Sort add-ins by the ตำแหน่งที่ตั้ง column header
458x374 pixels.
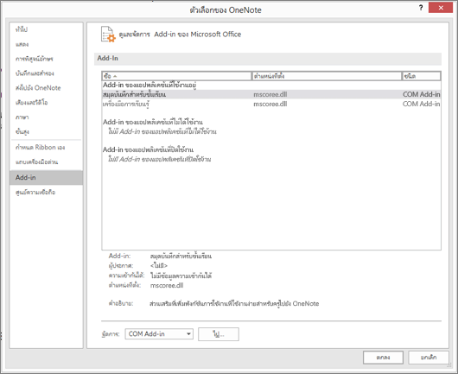point(327,76)
